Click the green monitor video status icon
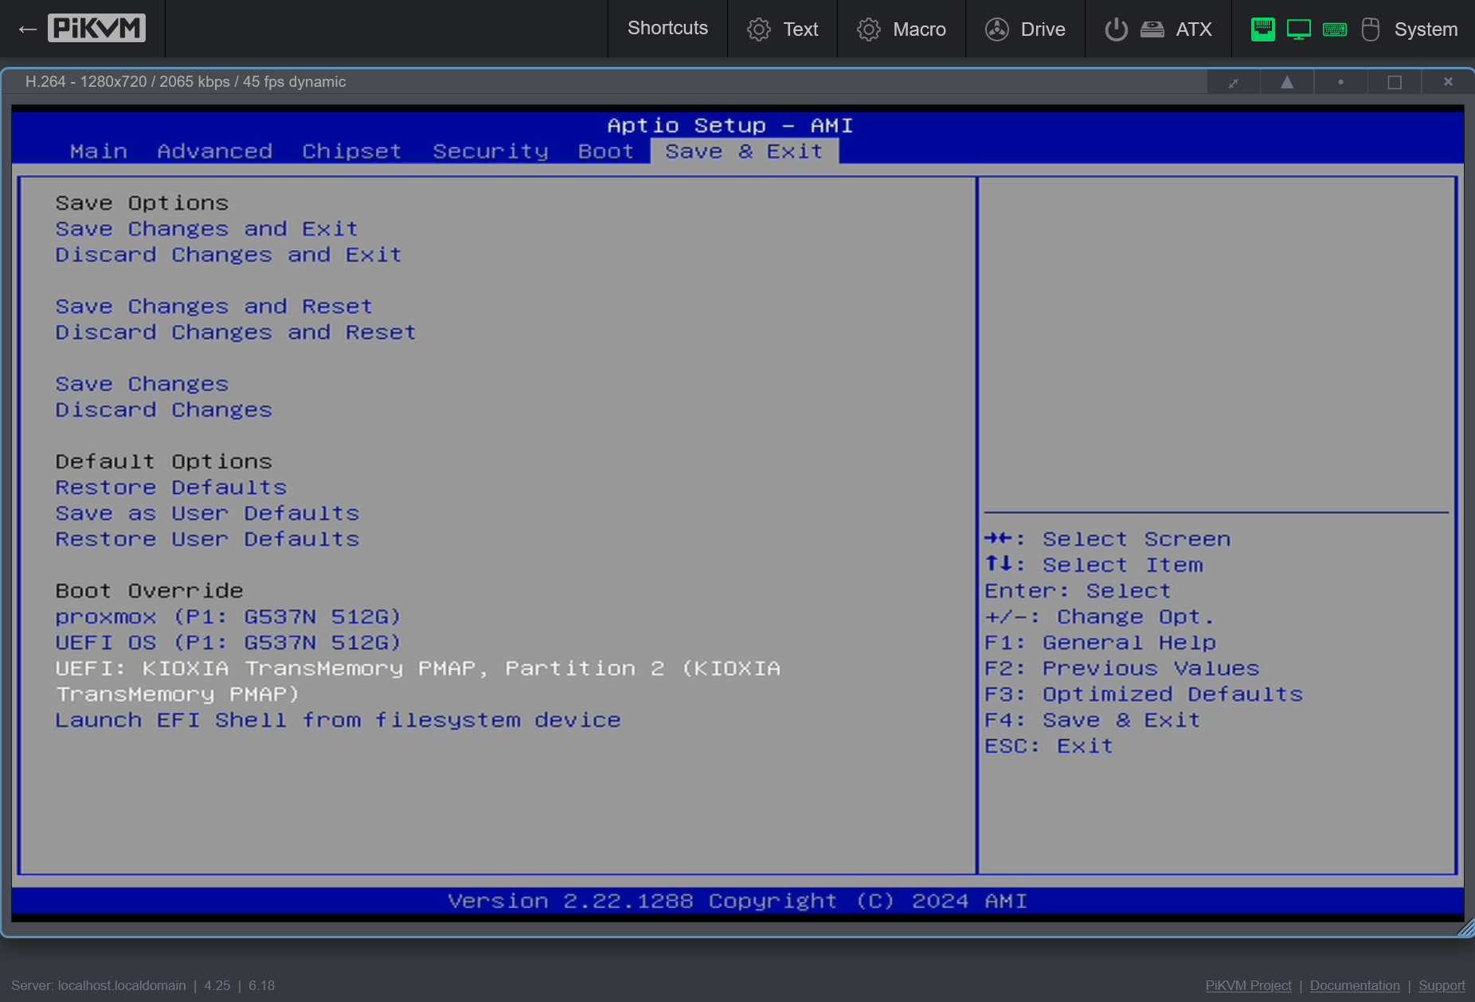This screenshot has width=1475, height=1002. click(x=1298, y=29)
